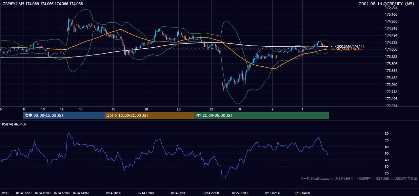Click the 8/15 00:00 time label

click(240, 193)
